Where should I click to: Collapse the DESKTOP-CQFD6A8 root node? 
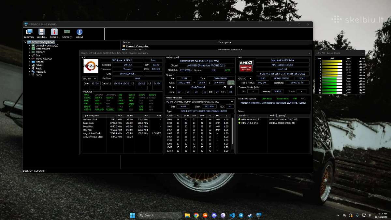click(x=25, y=42)
